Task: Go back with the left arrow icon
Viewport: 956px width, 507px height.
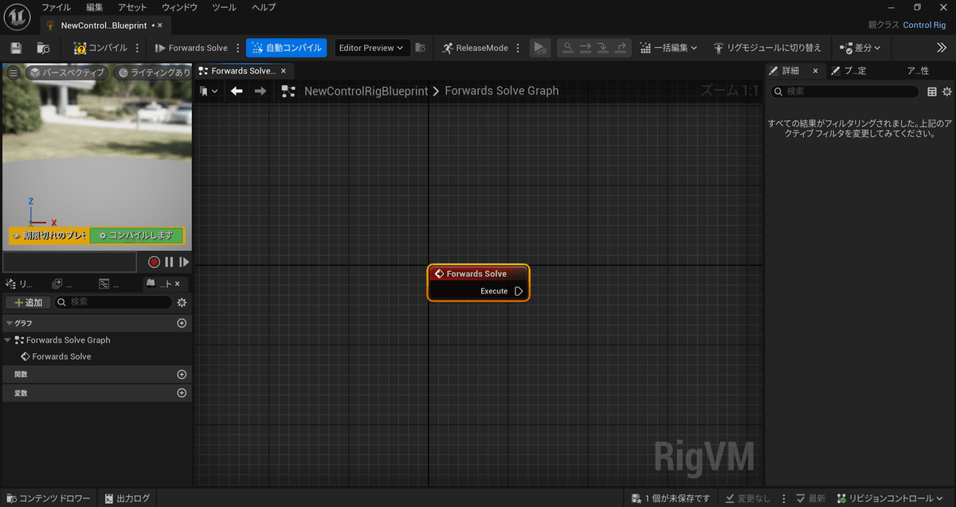Action: click(237, 92)
